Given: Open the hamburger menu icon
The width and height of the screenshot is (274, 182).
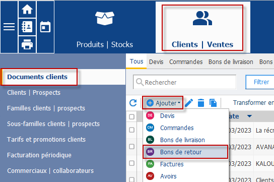Looking at the screenshot, I should 9,27.
